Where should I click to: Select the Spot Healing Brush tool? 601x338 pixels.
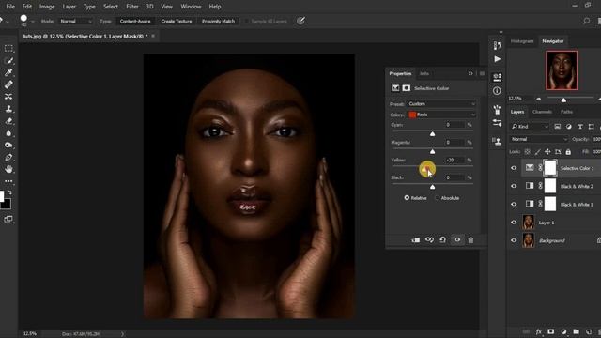pyautogui.click(x=8, y=84)
